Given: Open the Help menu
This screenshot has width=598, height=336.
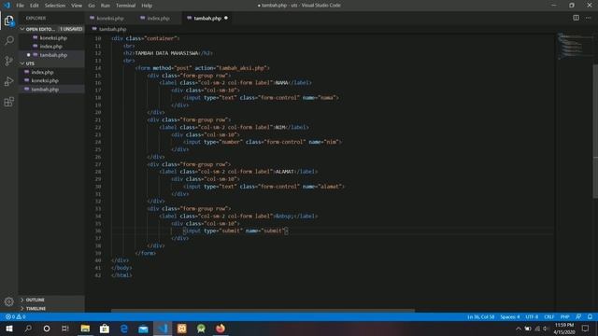Looking at the screenshot, I should pos(147,6).
